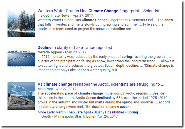Open More Early March Than Late April link

pos(64,112)
